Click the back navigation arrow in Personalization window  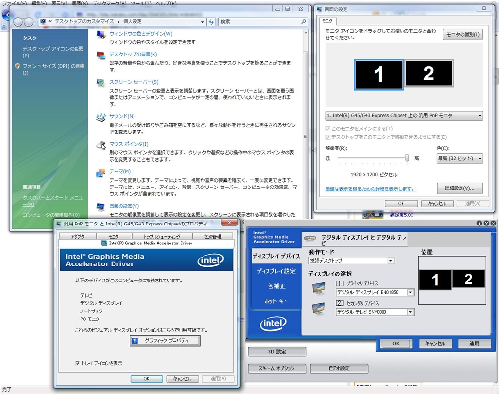pyautogui.click(x=18, y=22)
